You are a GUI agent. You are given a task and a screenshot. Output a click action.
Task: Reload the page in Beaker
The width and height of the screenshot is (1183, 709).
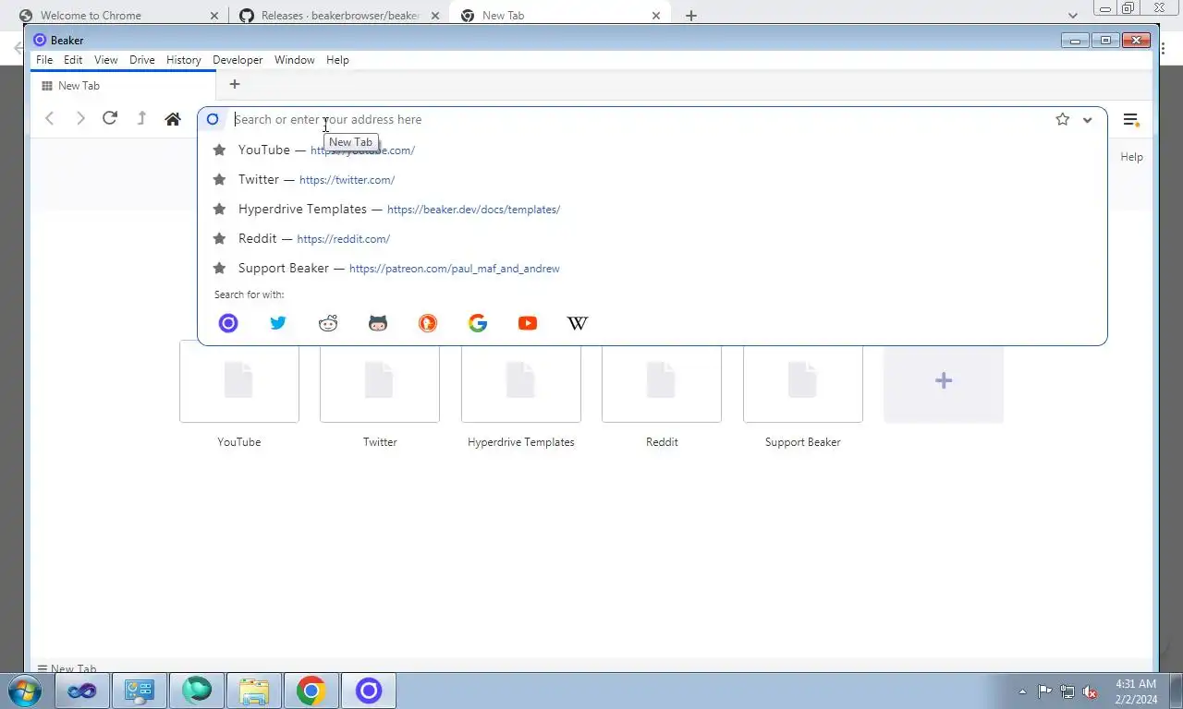tap(110, 118)
